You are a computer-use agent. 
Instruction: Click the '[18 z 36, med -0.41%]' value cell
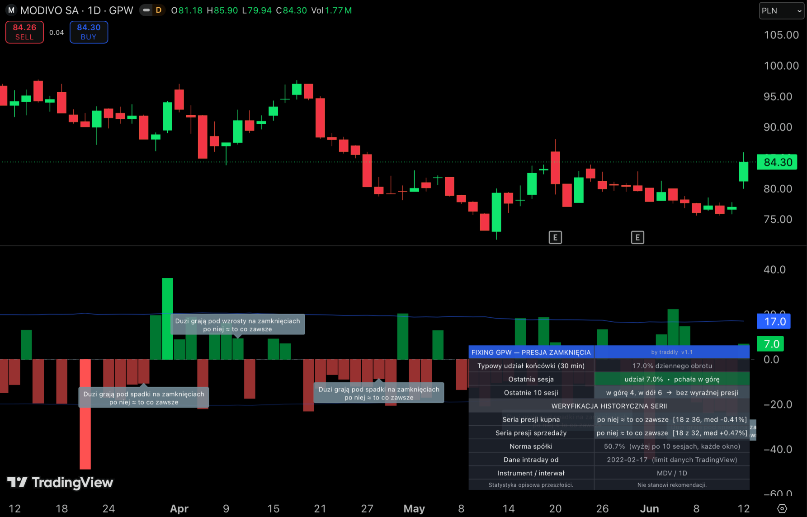(672, 419)
